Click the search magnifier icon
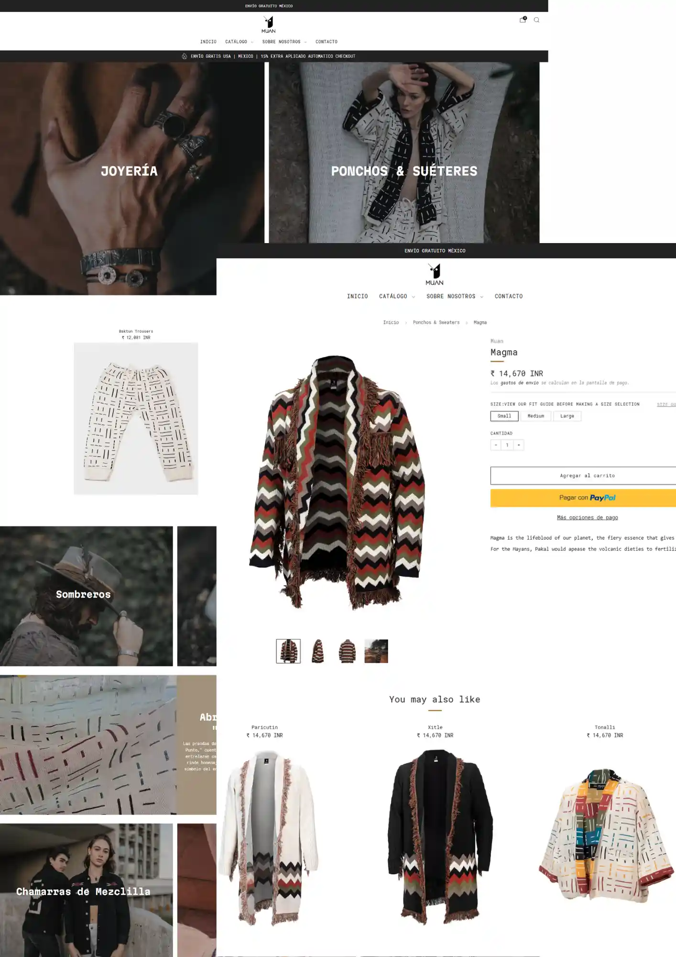The height and width of the screenshot is (957, 676). (x=536, y=20)
